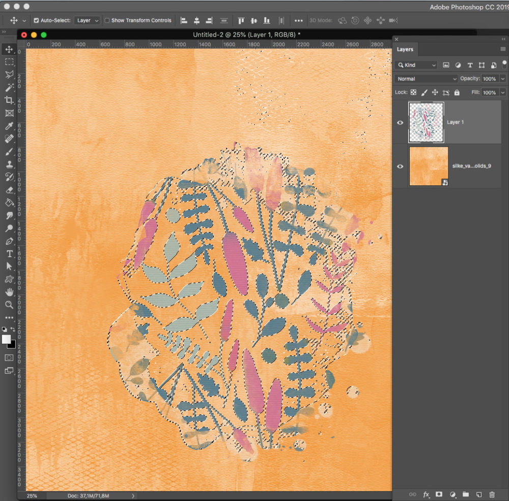Create new fill or adjustment layer
The width and height of the screenshot is (509, 501).
(x=453, y=494)
